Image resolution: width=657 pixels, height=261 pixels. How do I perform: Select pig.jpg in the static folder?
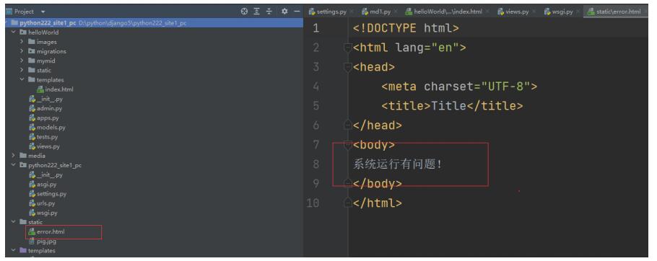pyautogui.click(x=43, y=242)
